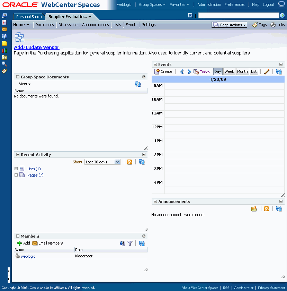Refresh the Announcements panel
The image size is (287, 291).
(279, 209)
